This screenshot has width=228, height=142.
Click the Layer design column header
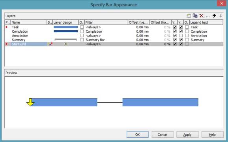[65, 22]
